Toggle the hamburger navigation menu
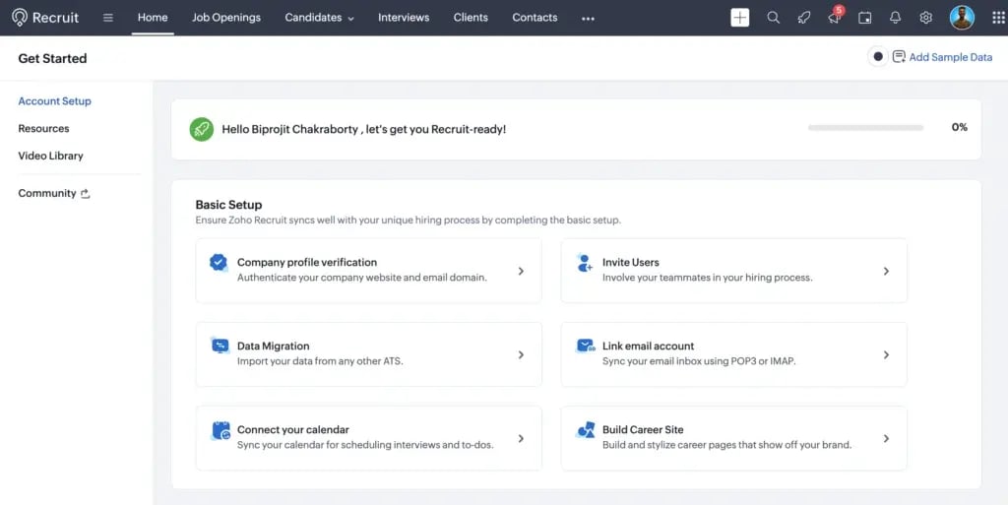This screenshot has height=505, width=1008. click(108, 18)
